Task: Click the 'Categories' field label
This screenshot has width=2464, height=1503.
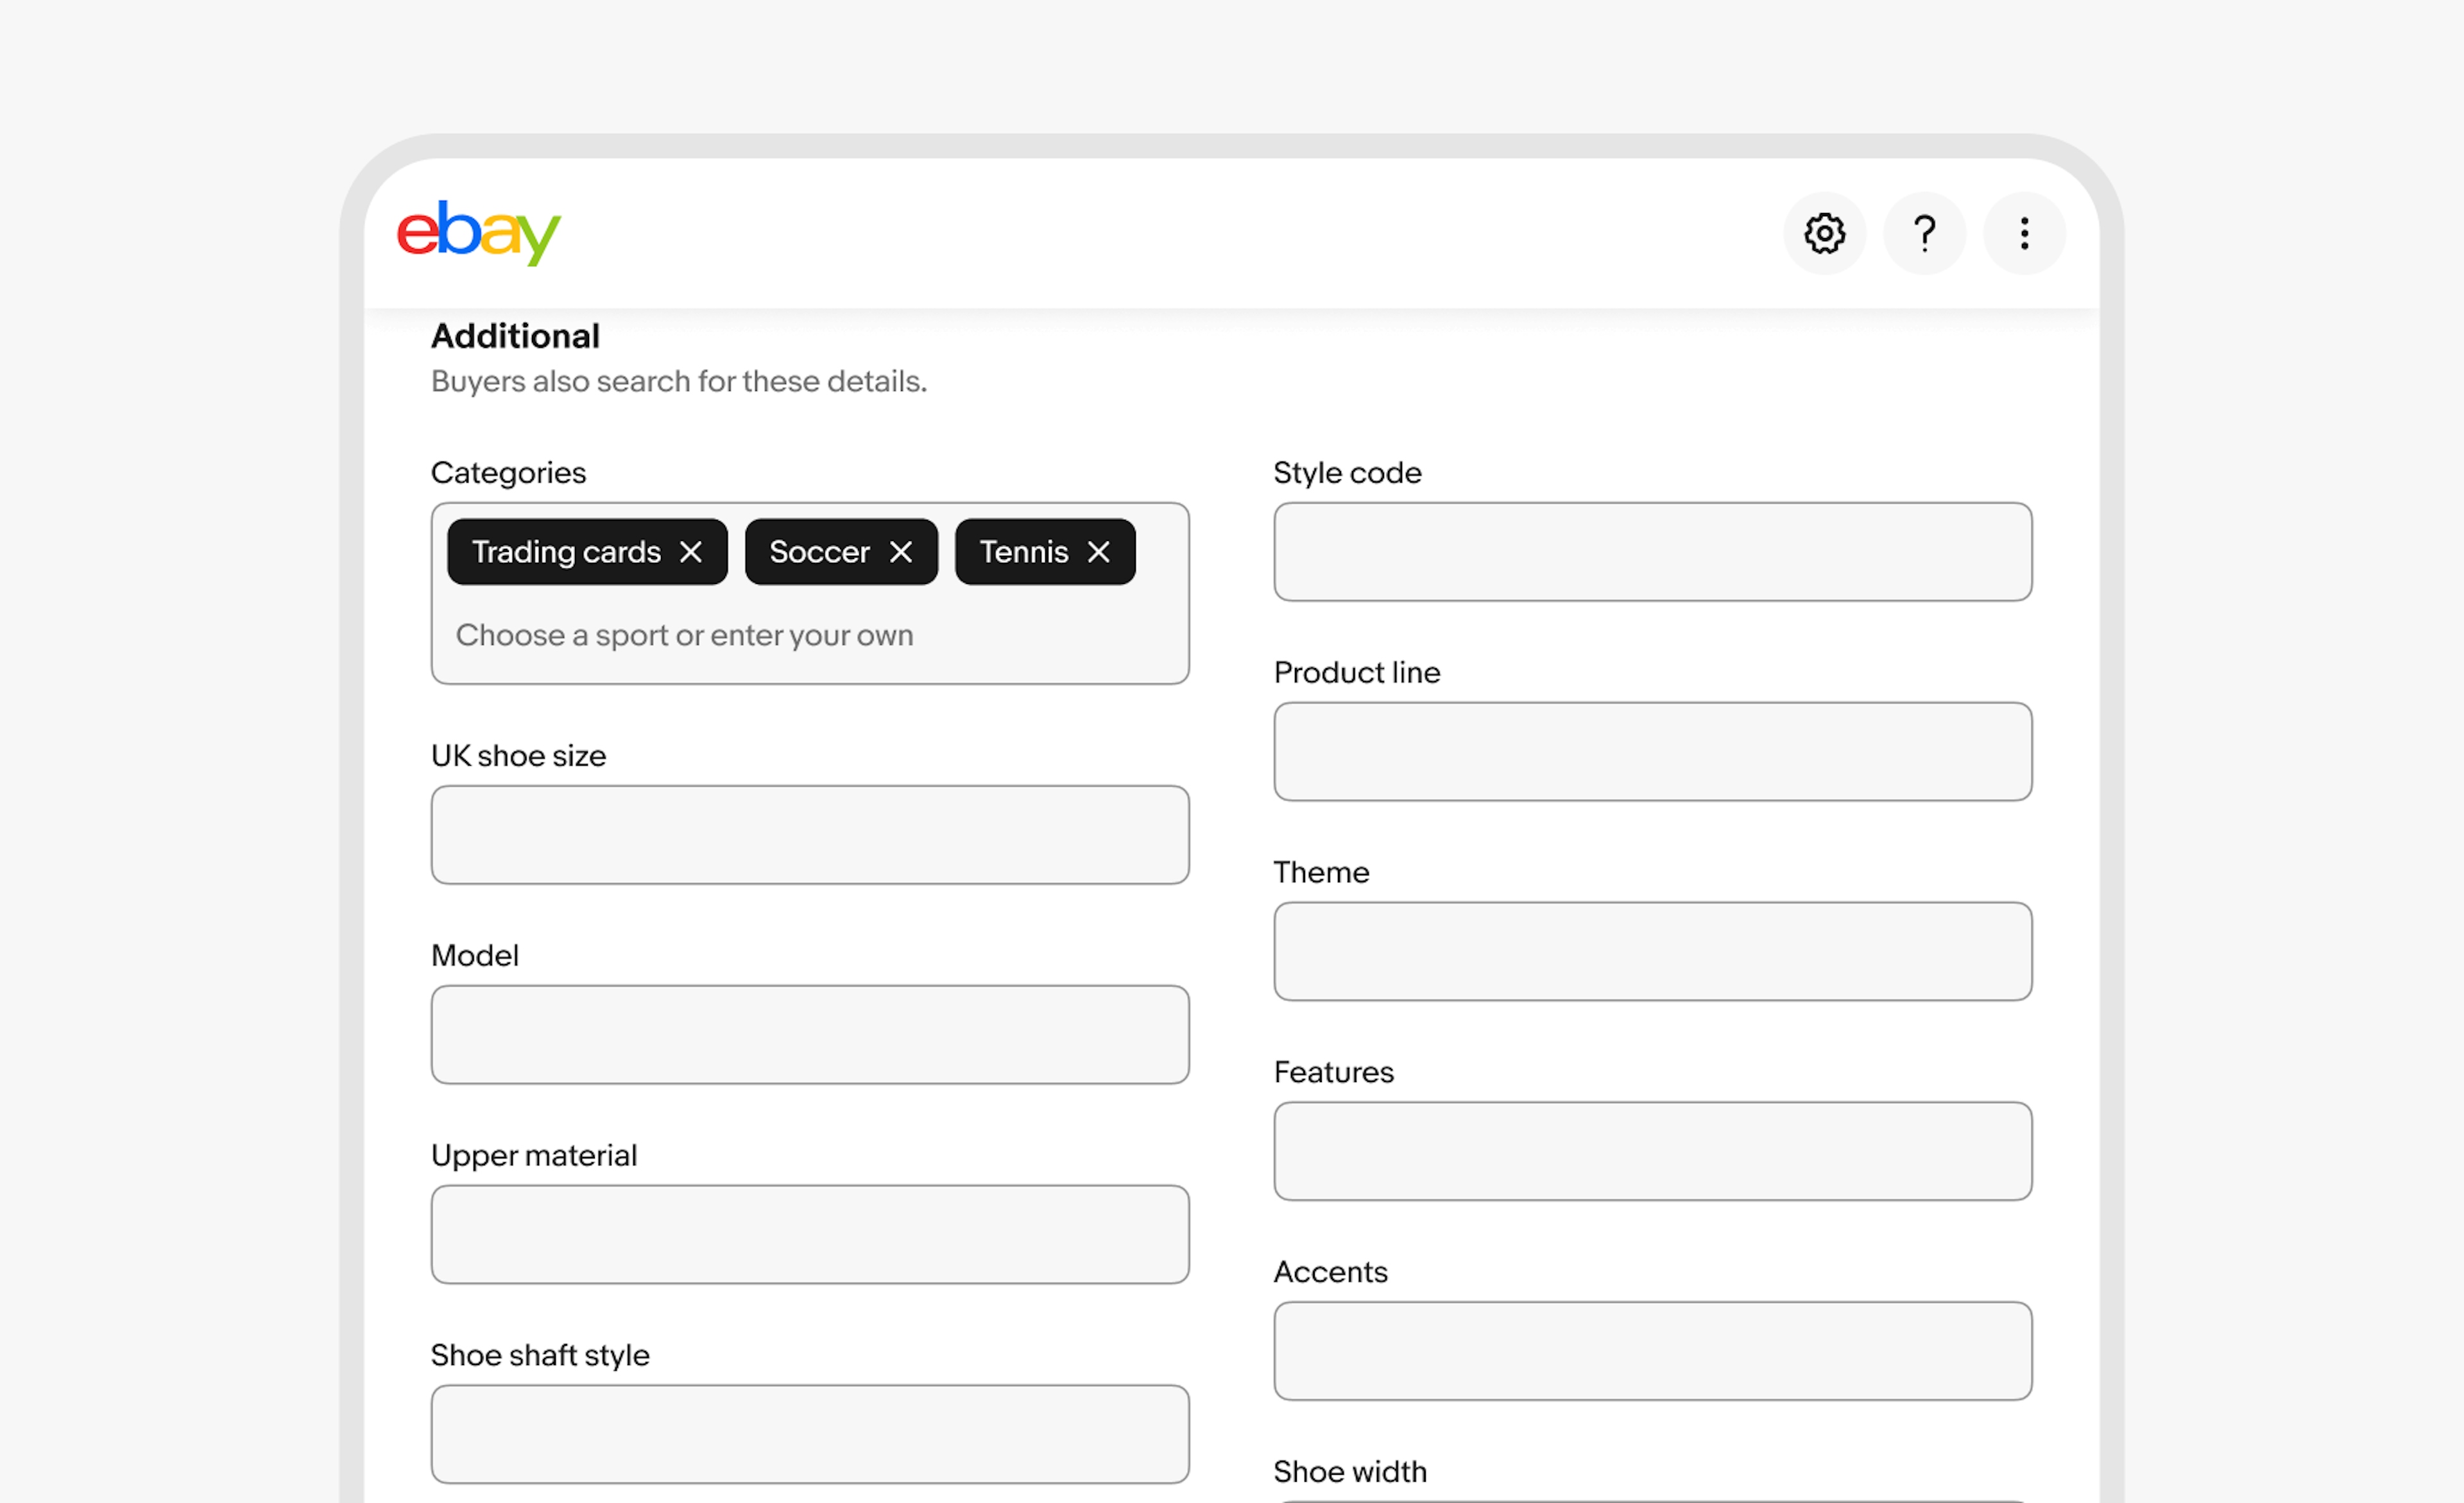Action: 508,473
